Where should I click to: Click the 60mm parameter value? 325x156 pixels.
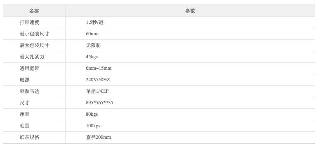pyautogui.click(x=92, y=34)
